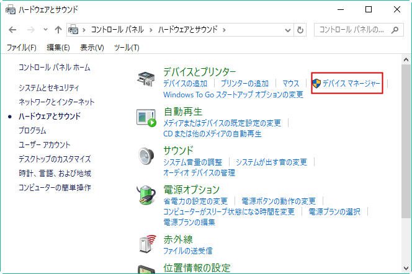Open マウス settings link

(290, 84)
